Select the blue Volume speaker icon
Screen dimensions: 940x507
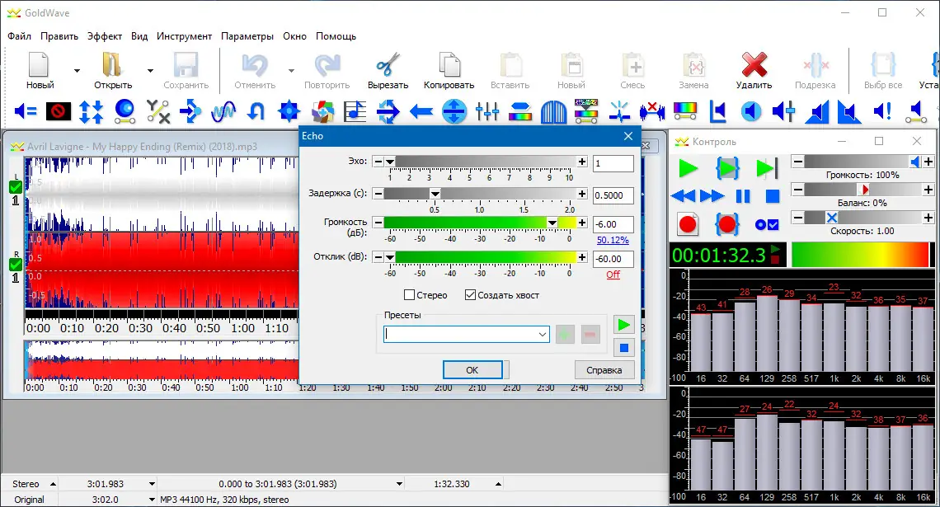pyautogui.click(x=750, y=110)
